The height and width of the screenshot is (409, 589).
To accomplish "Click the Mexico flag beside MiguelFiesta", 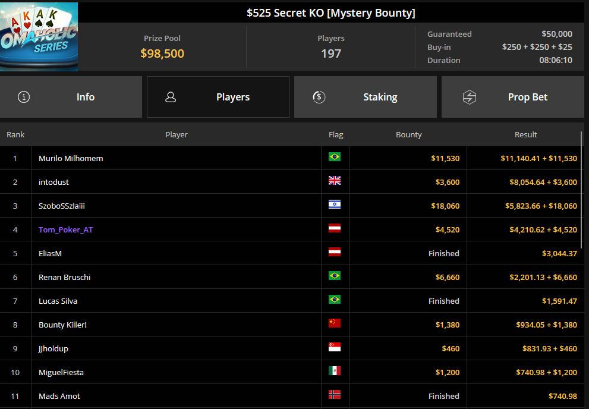I will [x=334, y=371].
